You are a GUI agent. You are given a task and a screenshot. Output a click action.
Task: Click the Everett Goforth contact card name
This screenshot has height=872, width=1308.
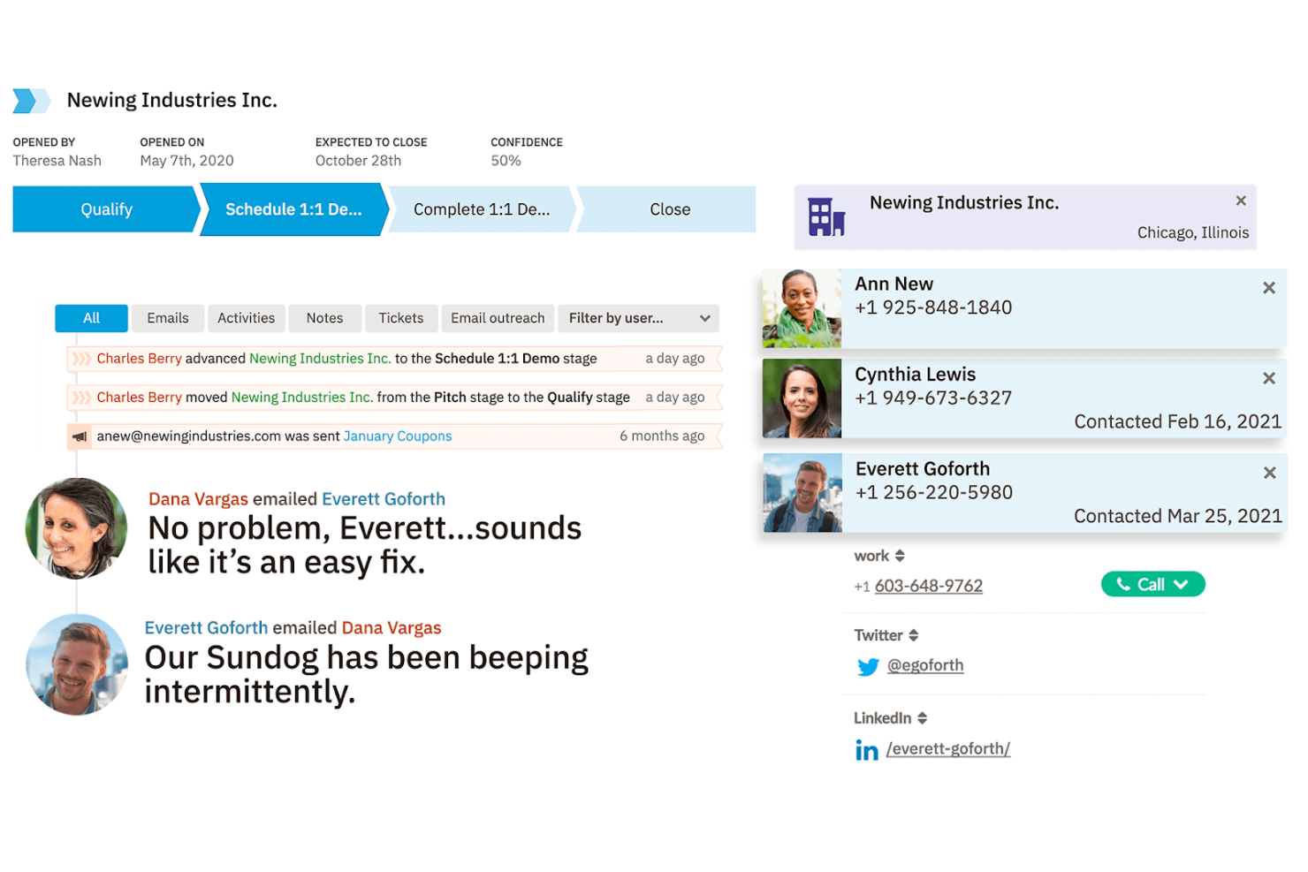923,469
